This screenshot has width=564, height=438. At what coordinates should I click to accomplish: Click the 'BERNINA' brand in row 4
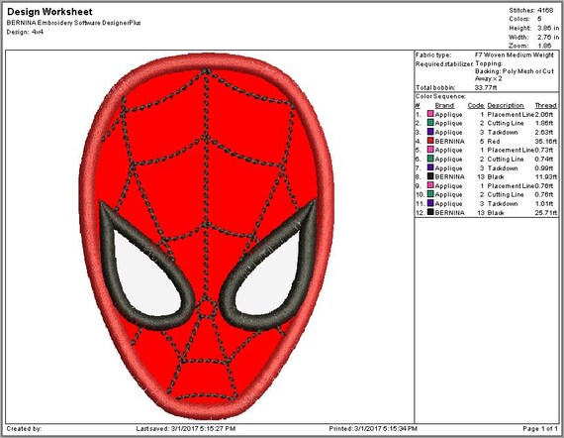[449, 141]
